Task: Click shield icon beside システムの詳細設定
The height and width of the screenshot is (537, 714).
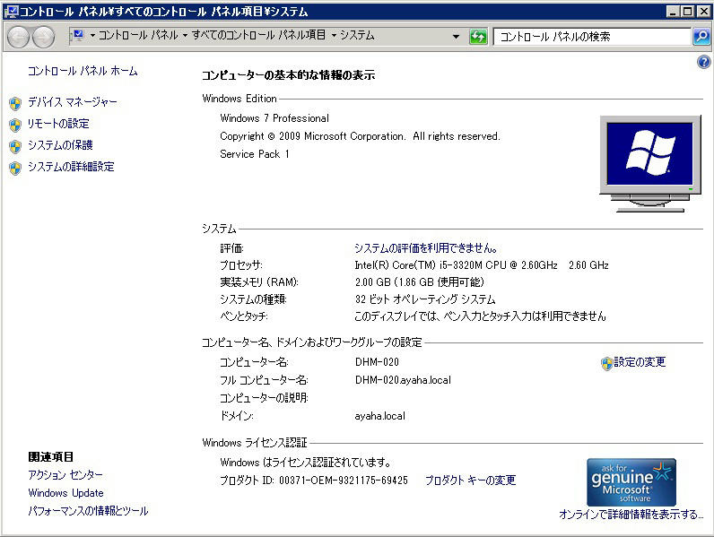Action: [x=15, y=168]
